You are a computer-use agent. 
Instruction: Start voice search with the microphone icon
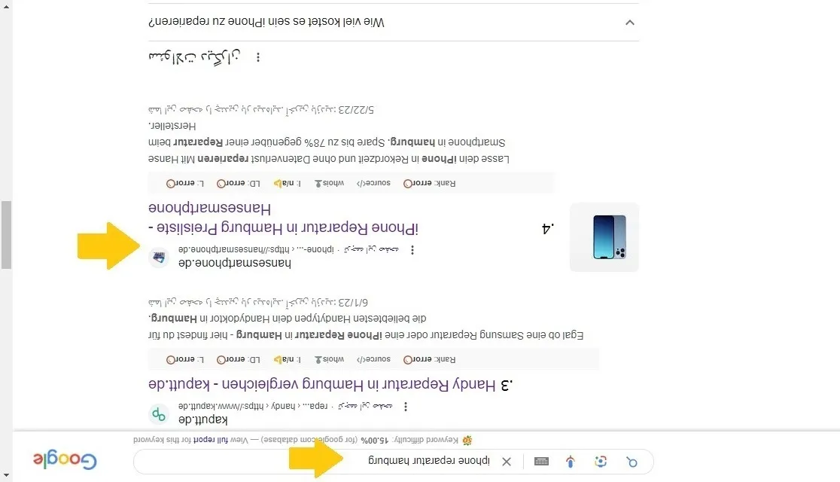tap(571, 462)
